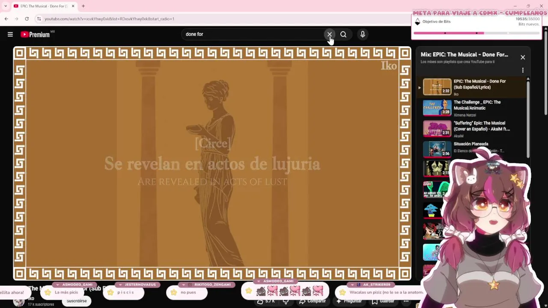Go back with the browser arrow
The image size is (548, 308).
pyautogui.click(x=6, y=19)
